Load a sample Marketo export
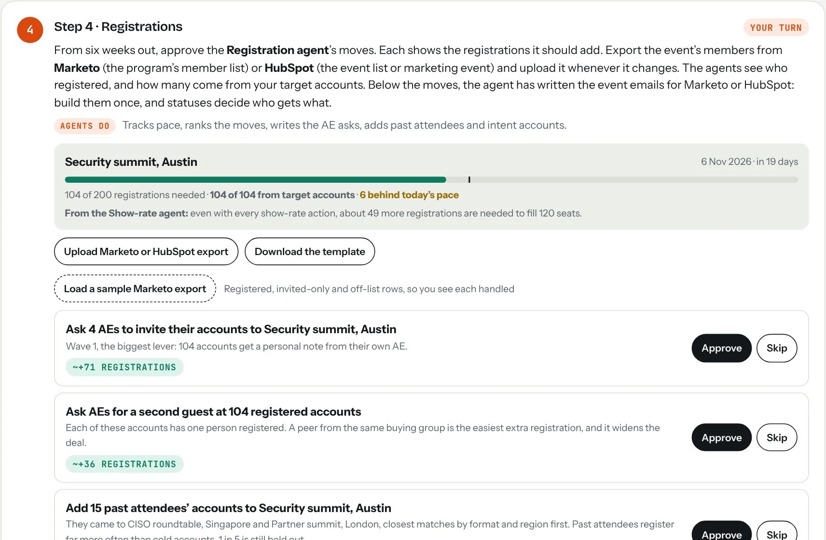Screen dimensions: 826x540 pos(135,288)
